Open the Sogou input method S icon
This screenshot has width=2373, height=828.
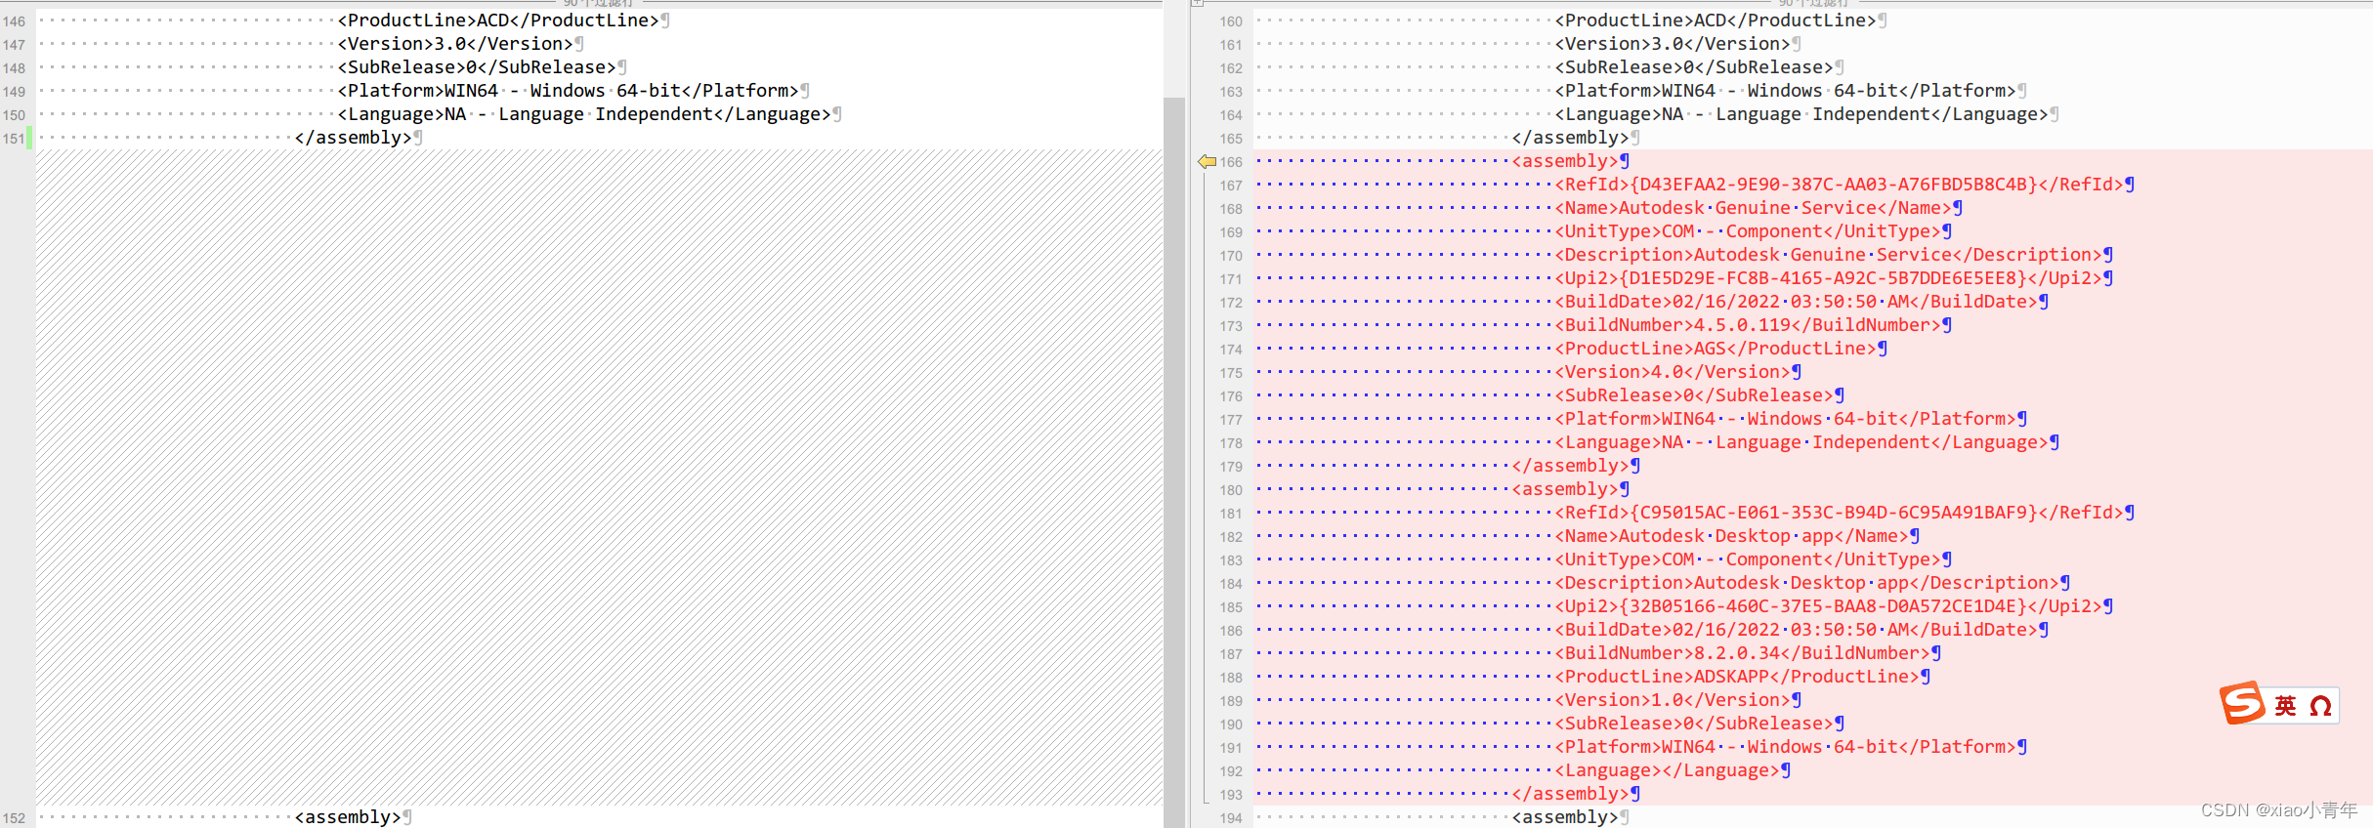(2242, 703)
